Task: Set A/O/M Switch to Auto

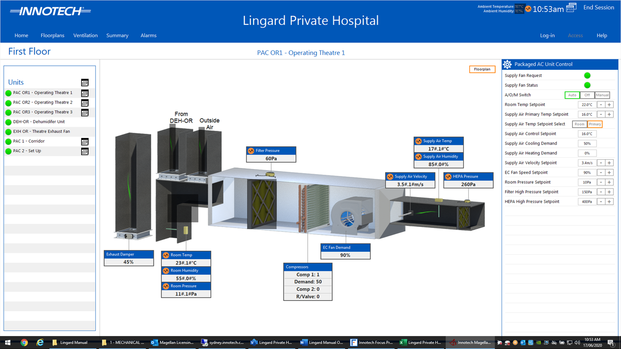Action: (572, 95)
